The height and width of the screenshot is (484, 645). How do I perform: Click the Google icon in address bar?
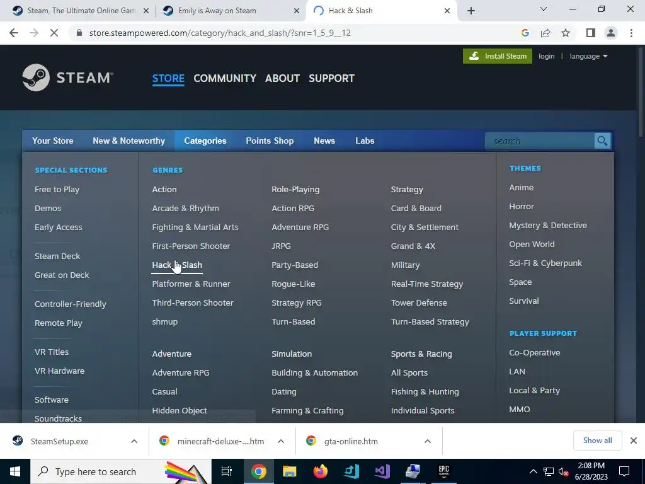point(525,33)
